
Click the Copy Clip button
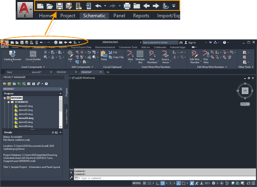coord(116,57)
